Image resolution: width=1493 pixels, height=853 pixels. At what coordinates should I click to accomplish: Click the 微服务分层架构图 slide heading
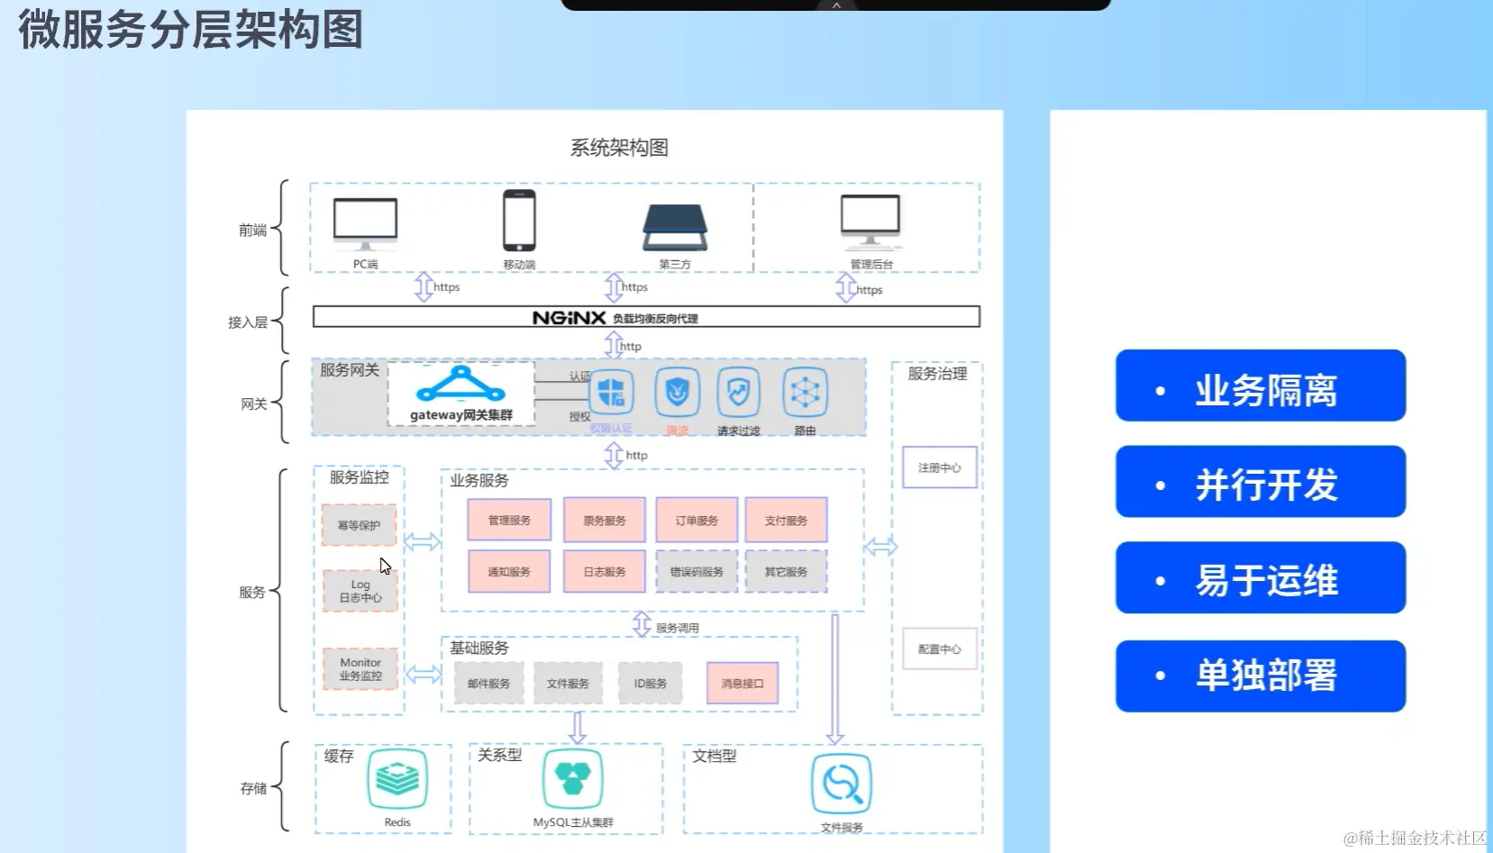pyautogui.click(x=191, y=30)
